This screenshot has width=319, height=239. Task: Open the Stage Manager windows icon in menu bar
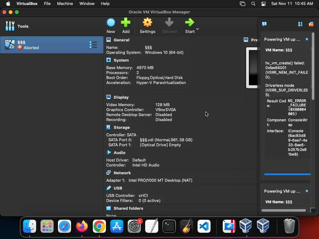(242, 4)
